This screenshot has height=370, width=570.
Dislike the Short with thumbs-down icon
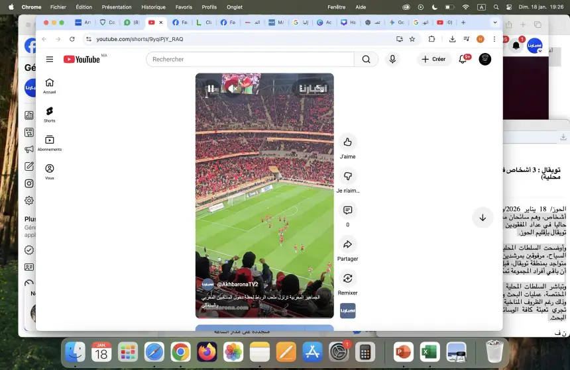click(347, 176)
